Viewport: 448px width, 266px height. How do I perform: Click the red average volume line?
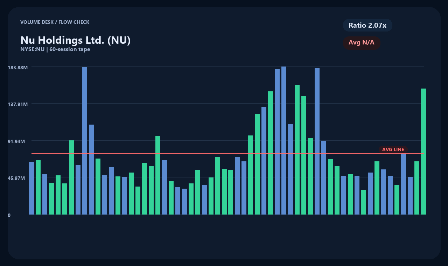point(227,153)
